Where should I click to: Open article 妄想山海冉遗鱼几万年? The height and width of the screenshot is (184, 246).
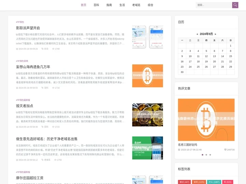pyautogui.click(x=33, y=67)
